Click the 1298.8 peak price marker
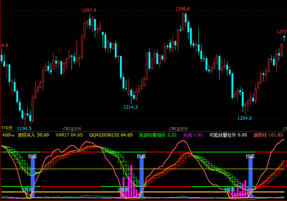The image size is (287, 201). 183,9
